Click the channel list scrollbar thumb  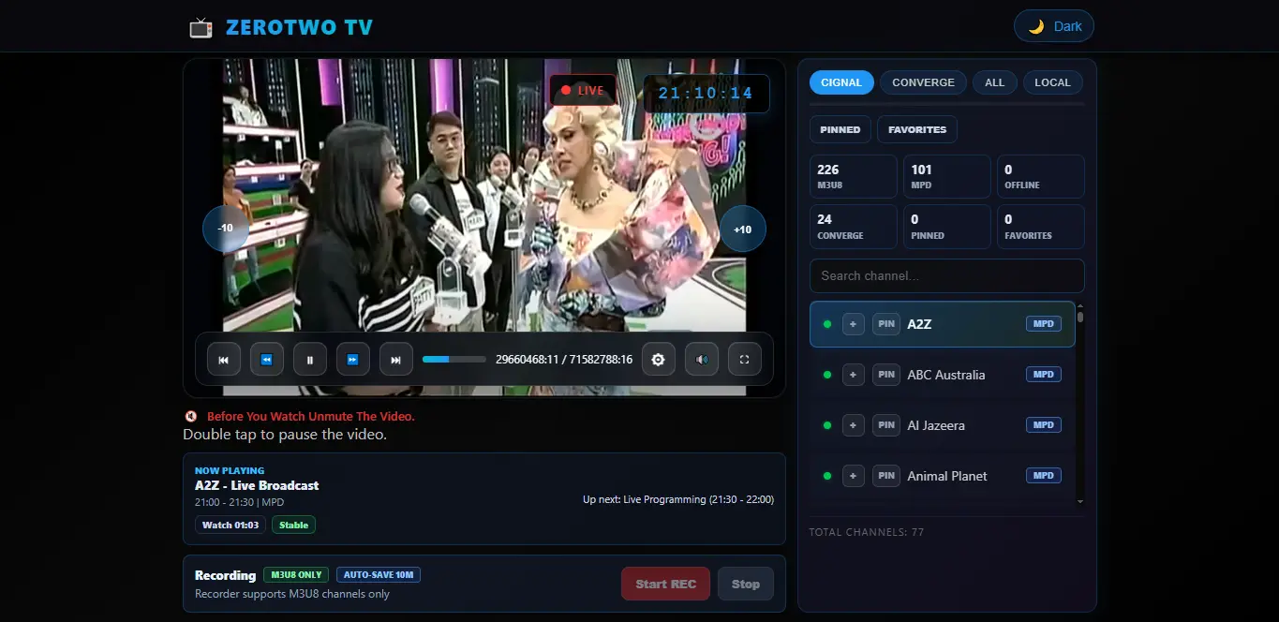[x=1080, y=317]
